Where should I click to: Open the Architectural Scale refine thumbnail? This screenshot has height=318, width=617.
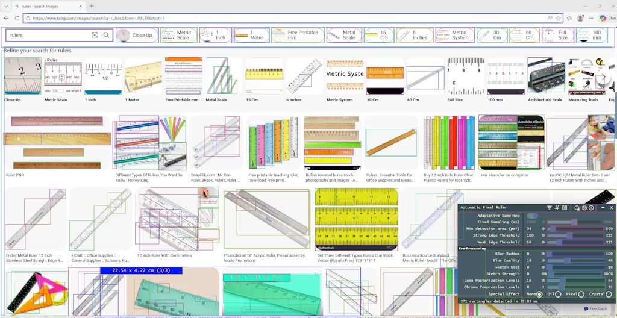point(545,80)
